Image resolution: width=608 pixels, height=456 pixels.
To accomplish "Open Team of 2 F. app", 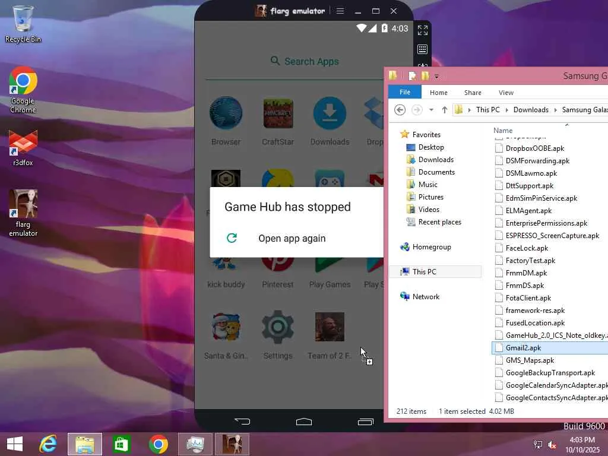I will 330,335.
